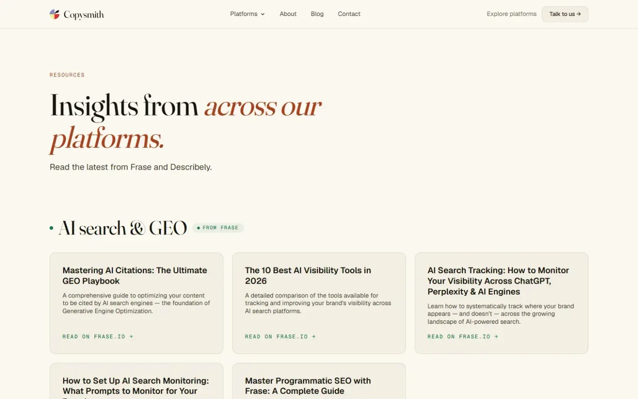This screenshot has height=399, width=638.
Task: Click the FROM FRASE badge
Action: coord(218,228)
